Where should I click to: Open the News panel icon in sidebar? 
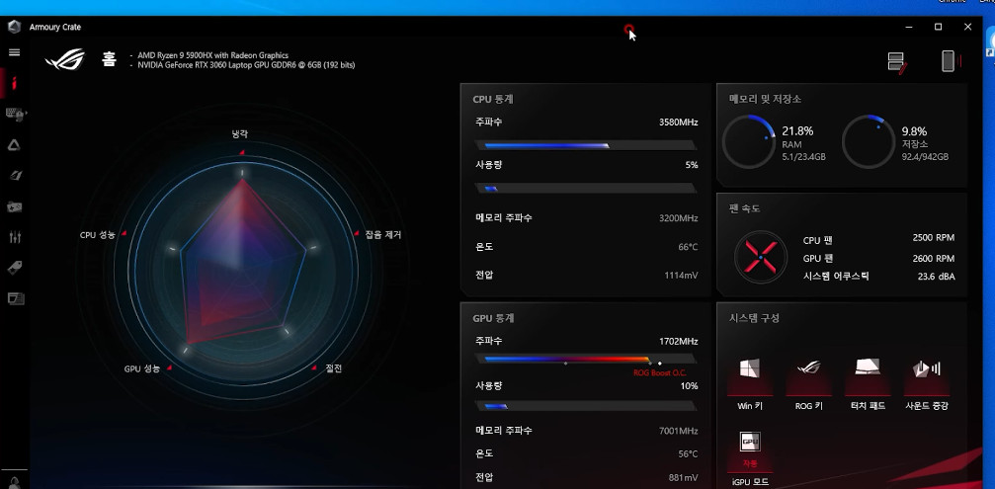point(14,298)
